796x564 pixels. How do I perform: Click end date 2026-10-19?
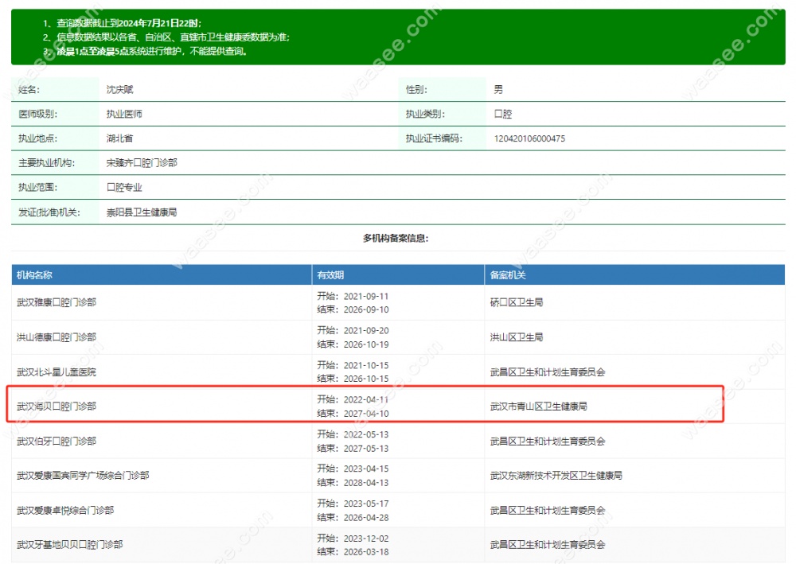(x=366, y=344)
